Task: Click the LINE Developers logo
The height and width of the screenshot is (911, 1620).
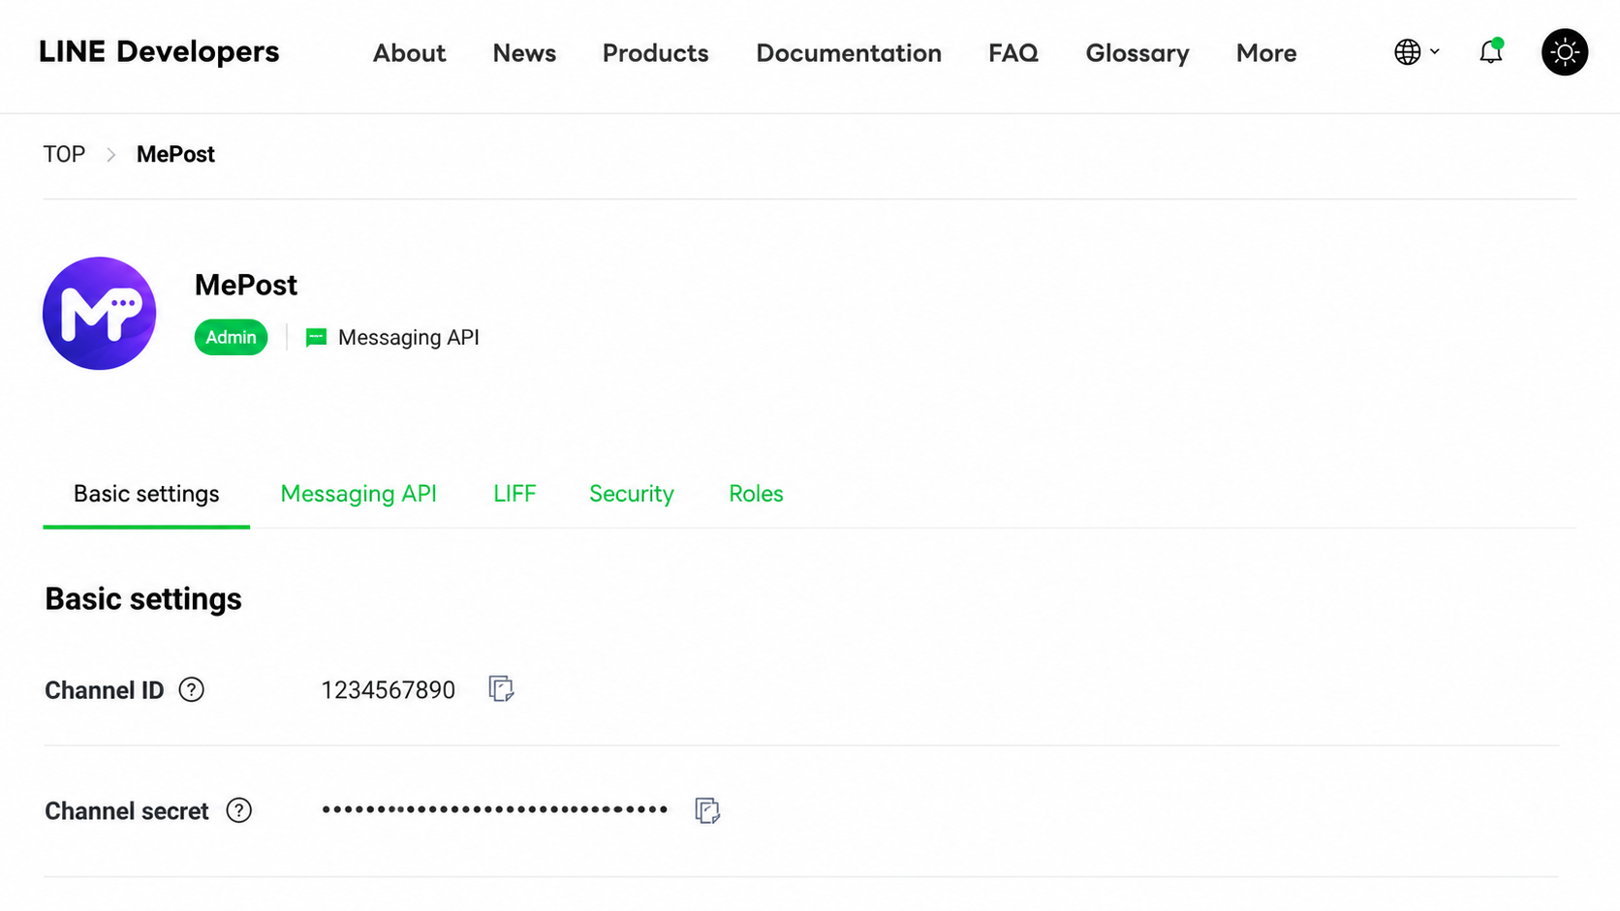Action: [159, 52]
